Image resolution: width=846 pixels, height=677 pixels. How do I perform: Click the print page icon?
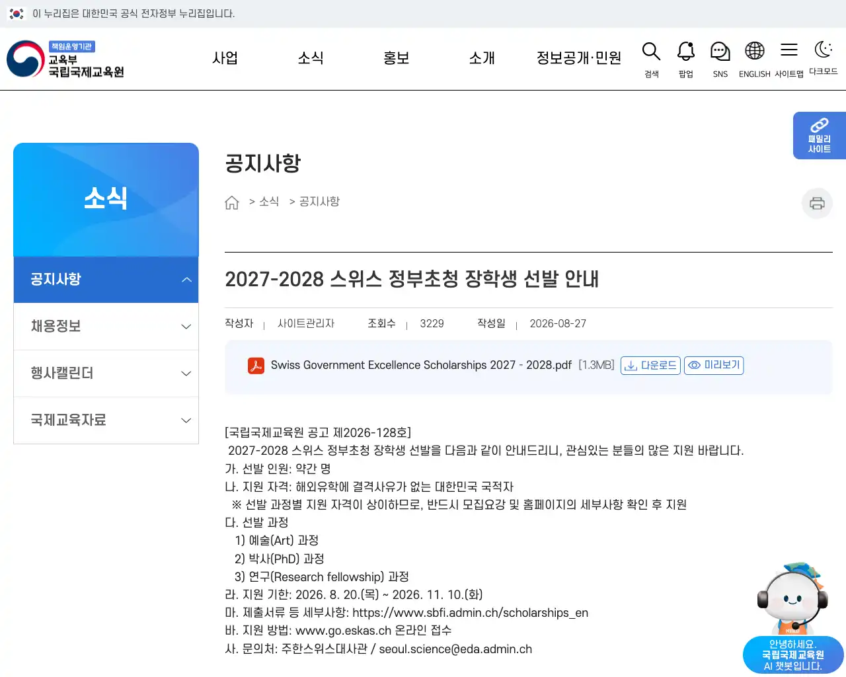click(817, 203)
